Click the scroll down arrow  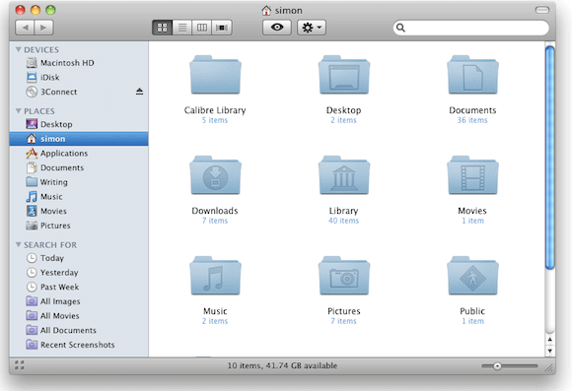coord(549,351)
